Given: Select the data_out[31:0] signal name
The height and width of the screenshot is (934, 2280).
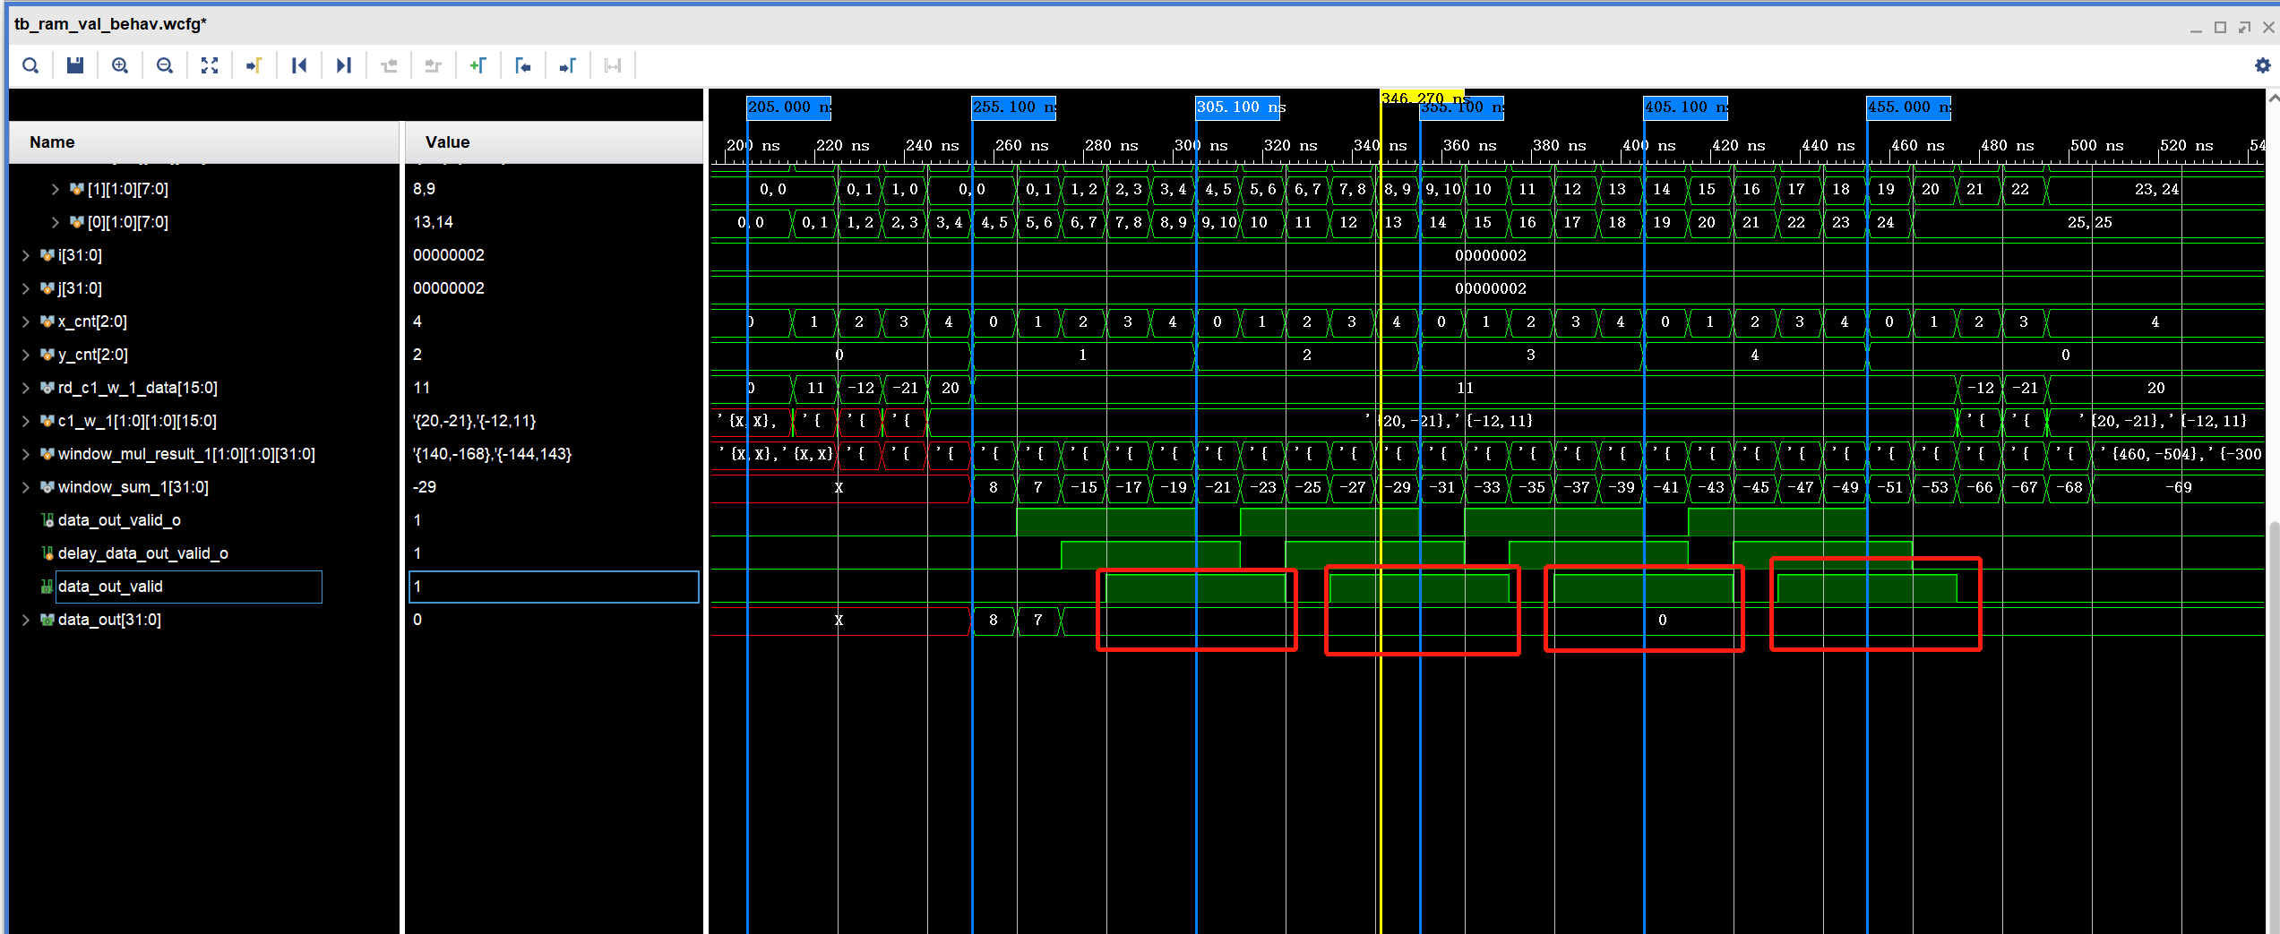Looking at the screenshot, I should 109,620.
